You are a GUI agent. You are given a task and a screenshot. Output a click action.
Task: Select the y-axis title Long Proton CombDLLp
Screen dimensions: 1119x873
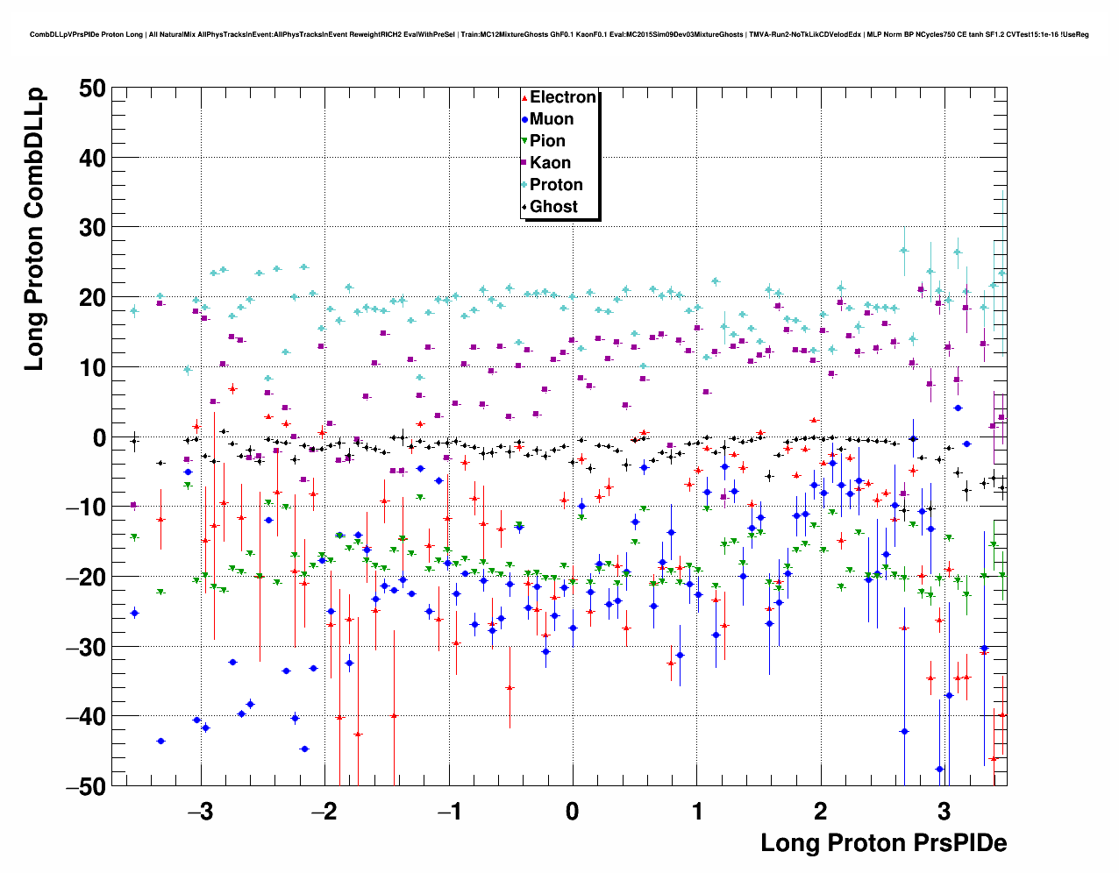34,230
